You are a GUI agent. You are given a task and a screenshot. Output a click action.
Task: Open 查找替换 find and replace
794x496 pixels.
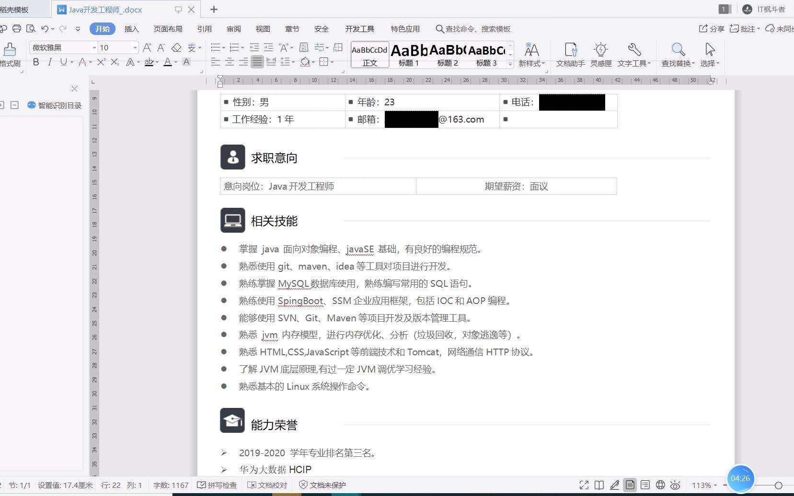[678, 54]
